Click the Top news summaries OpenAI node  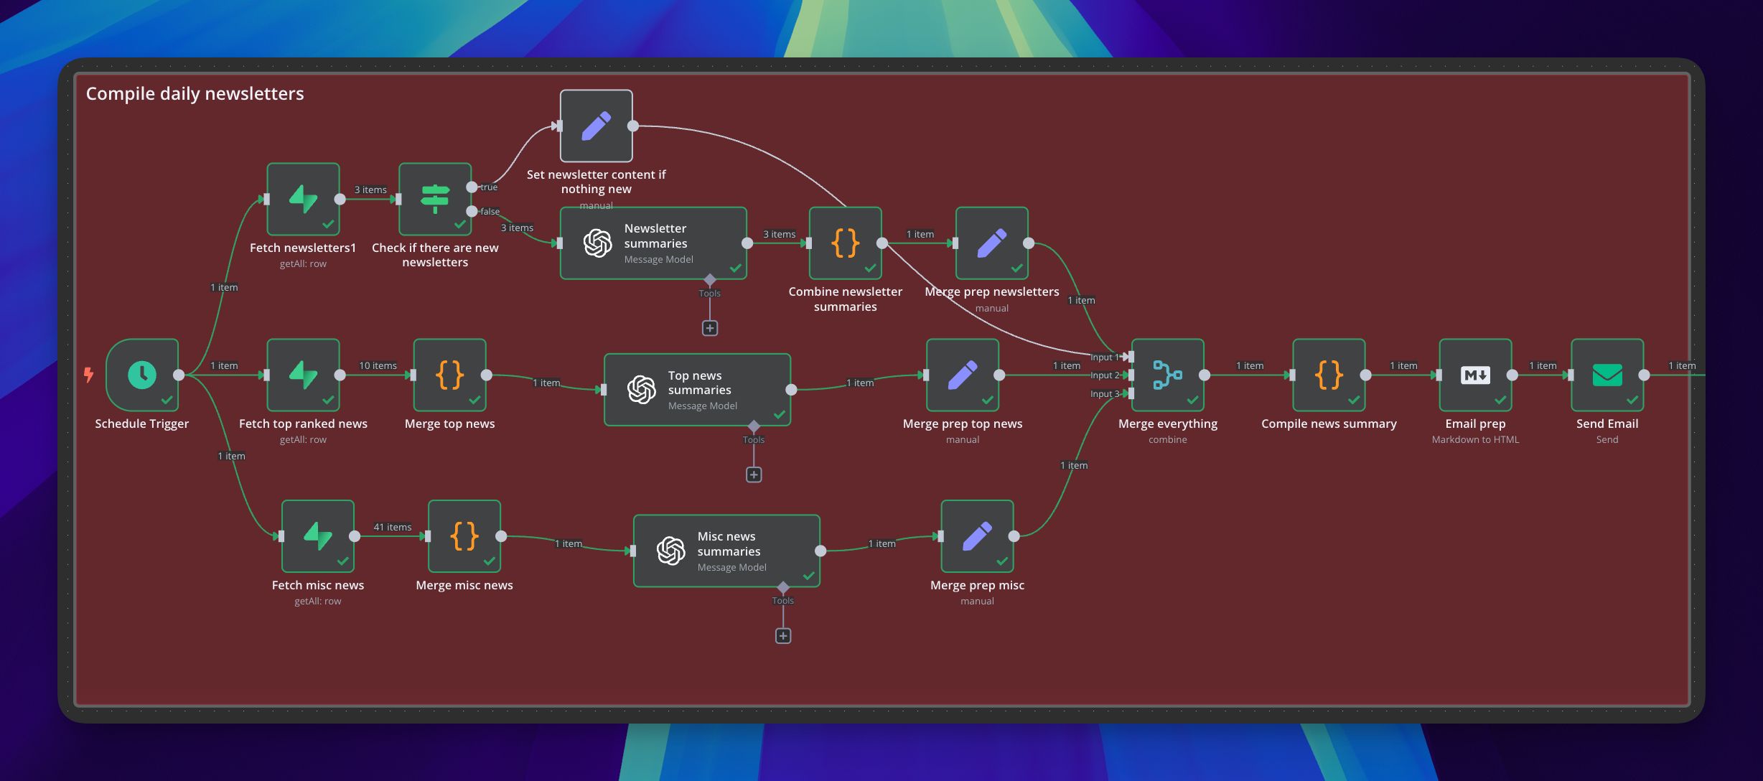(697, 390)
